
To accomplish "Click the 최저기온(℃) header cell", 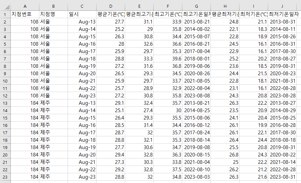I will pos(254,14).
